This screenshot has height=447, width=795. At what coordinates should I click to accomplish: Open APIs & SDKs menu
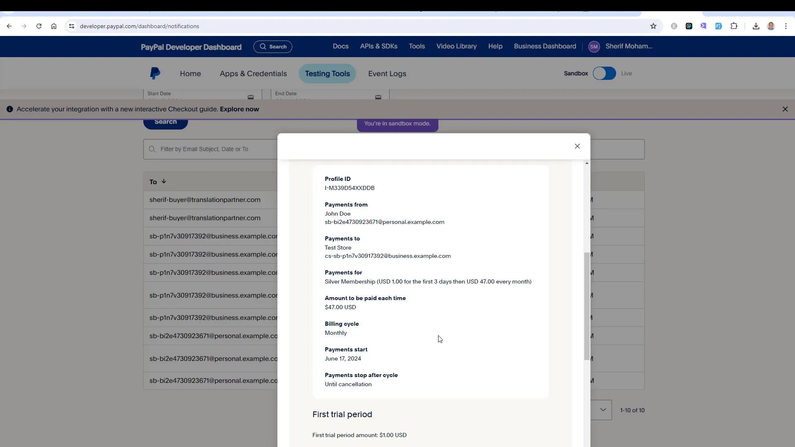378,46
